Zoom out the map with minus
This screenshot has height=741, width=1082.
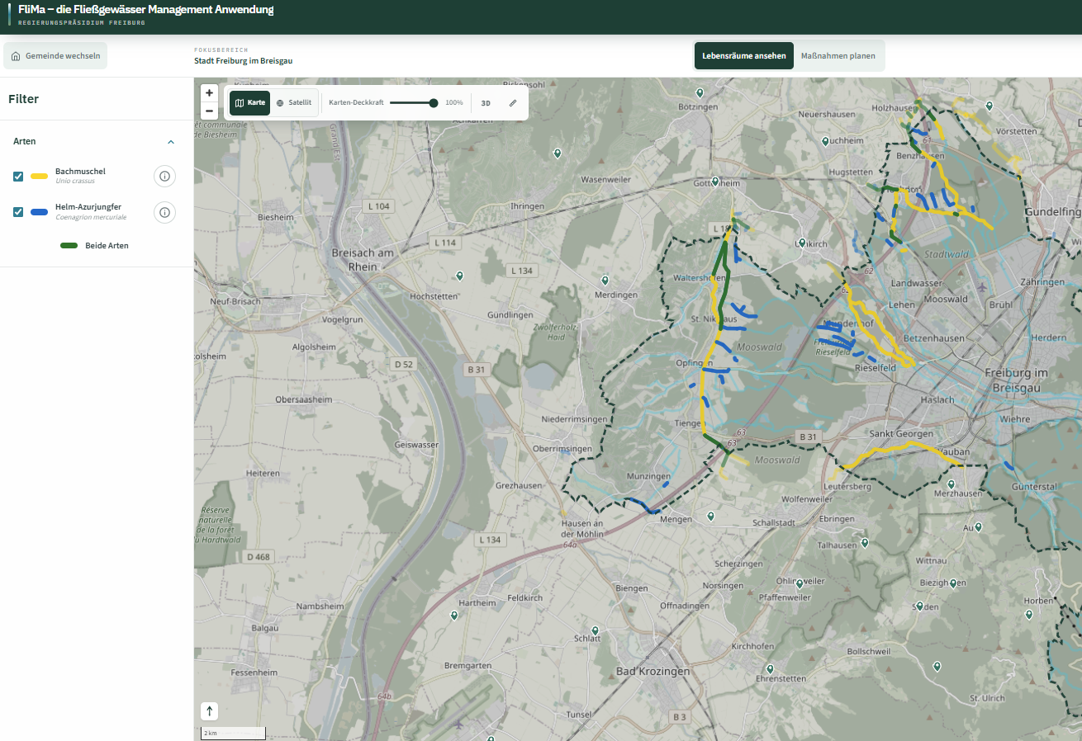pos(210,111)
